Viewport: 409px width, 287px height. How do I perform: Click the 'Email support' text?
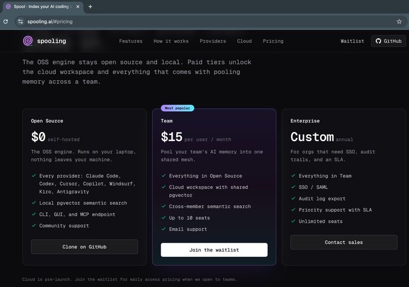(188, 229)
